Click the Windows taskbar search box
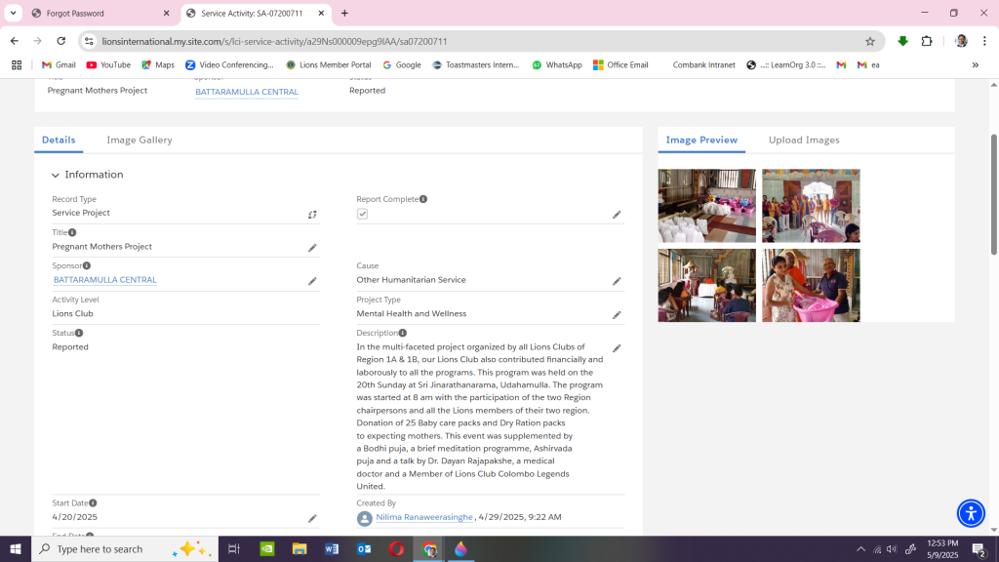The image size is (999, 562). (x=125, y=548)
